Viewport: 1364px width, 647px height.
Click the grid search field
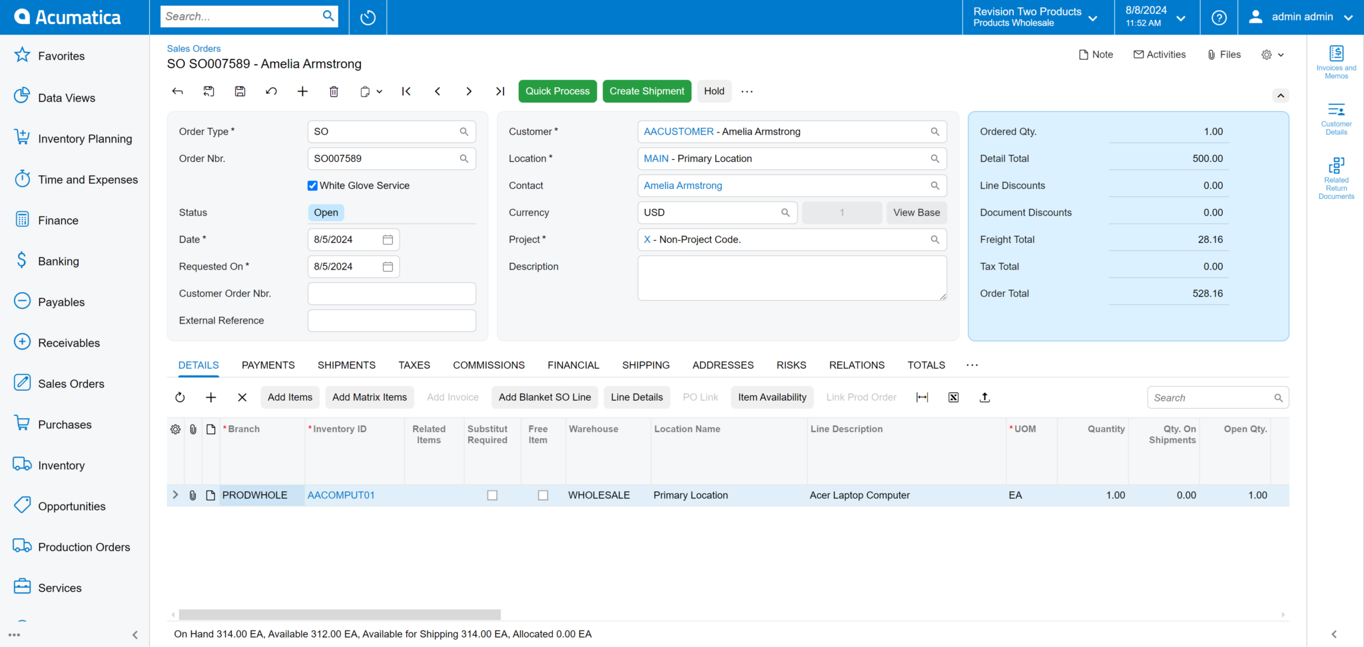pos(1212,397)
